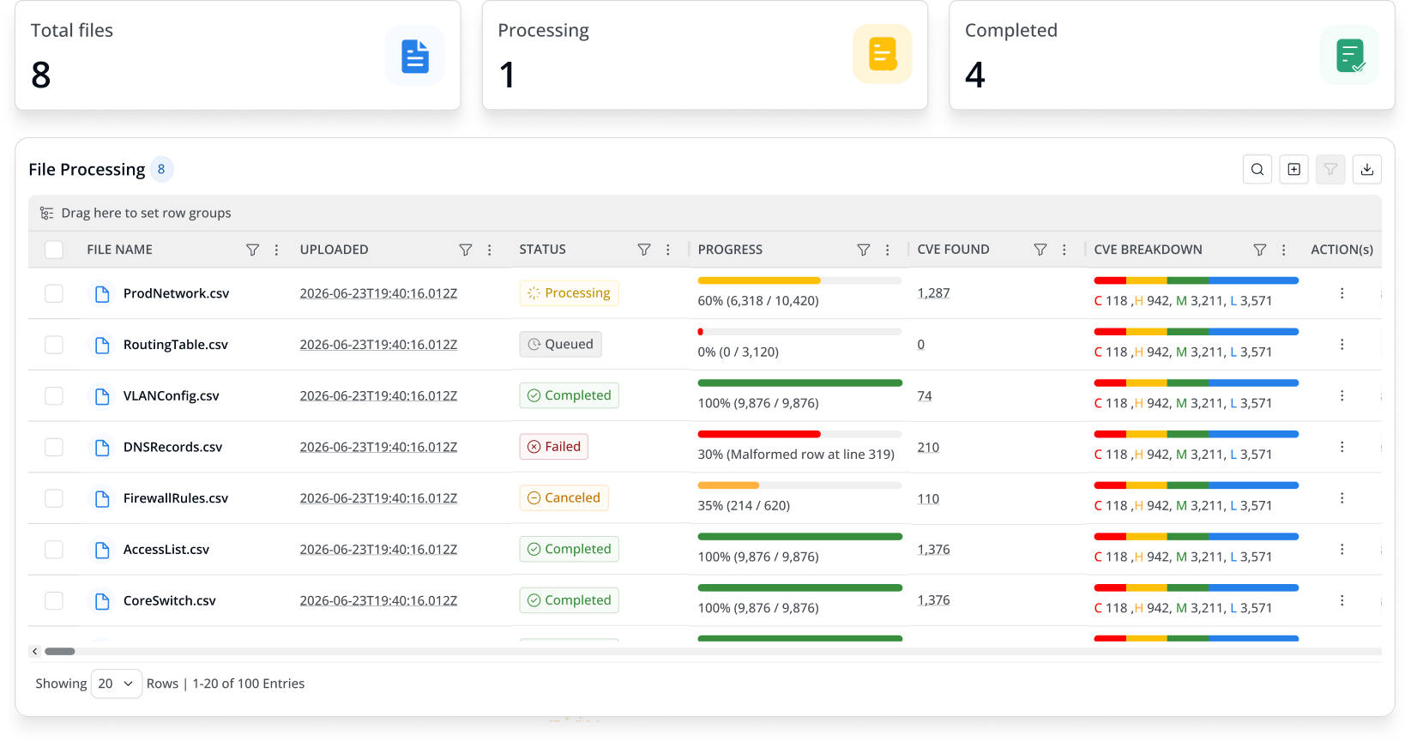Viewport: 1411px width, 747px height.
Task: Select the VLANConfig.csv row checkbox
Action: (x=54, y=395)
